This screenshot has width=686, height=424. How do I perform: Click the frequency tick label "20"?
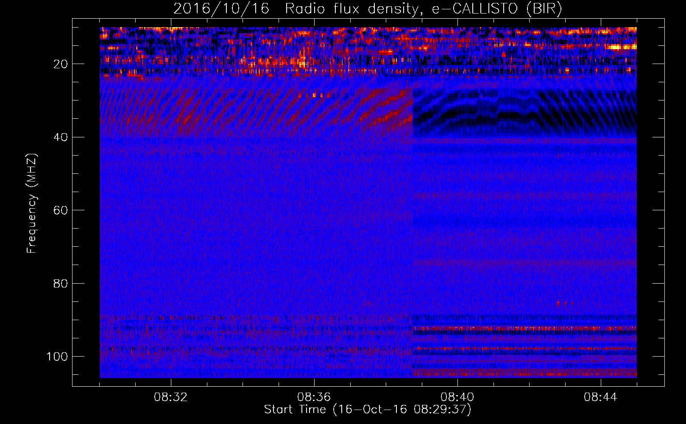pos(61,64)
